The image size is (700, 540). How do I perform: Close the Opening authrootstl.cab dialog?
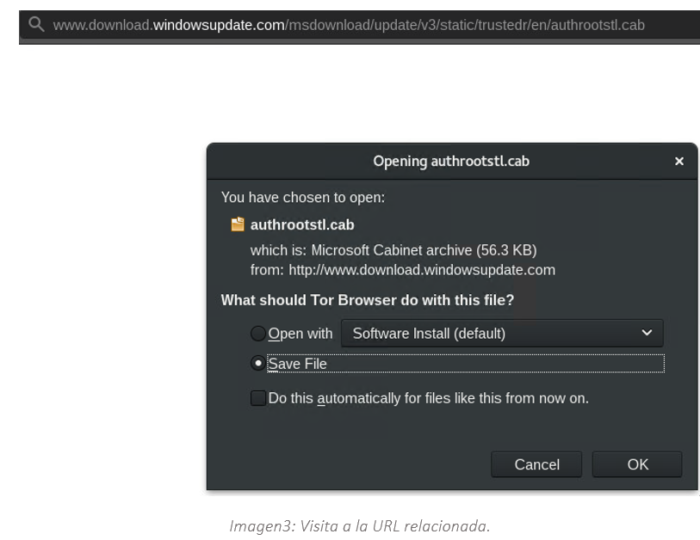(679, 162)
